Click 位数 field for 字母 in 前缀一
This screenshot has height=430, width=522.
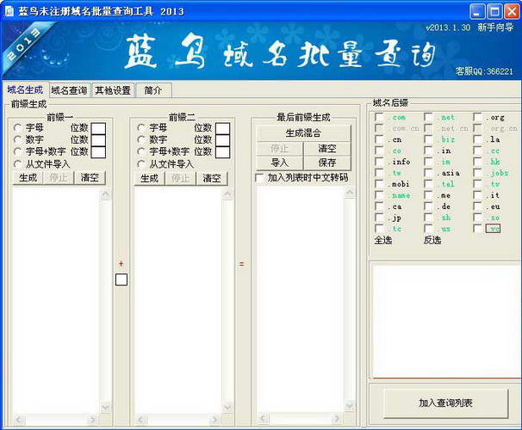point(98,128)
